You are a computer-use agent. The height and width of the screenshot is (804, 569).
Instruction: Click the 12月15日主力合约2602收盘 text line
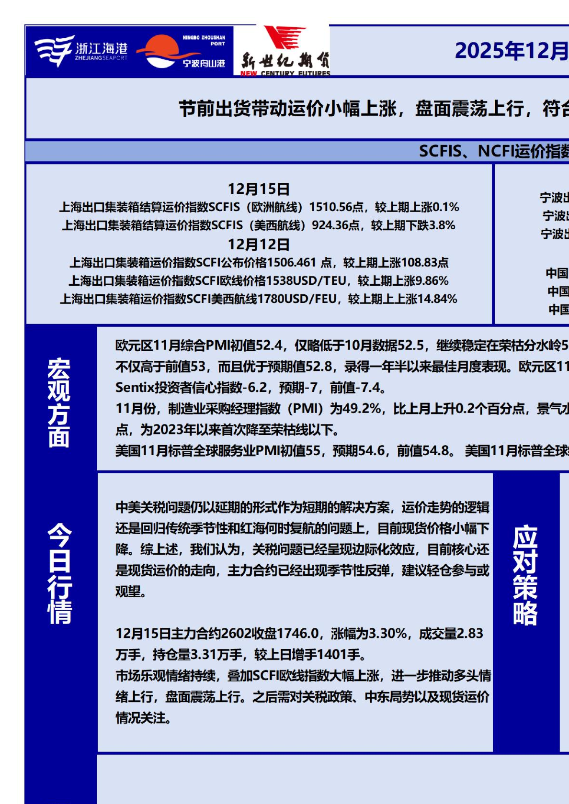(x=299, y=634)
